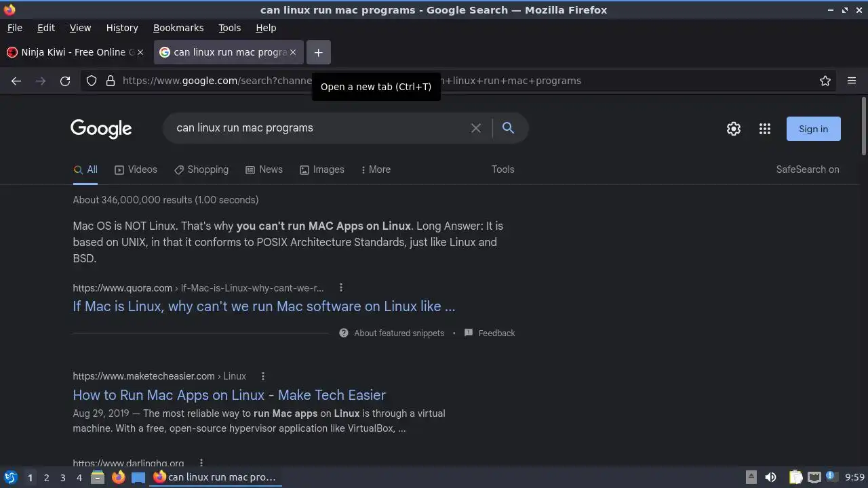Open tracking protection shield icon
The image size is (868, 488).
tap(92, 81)
